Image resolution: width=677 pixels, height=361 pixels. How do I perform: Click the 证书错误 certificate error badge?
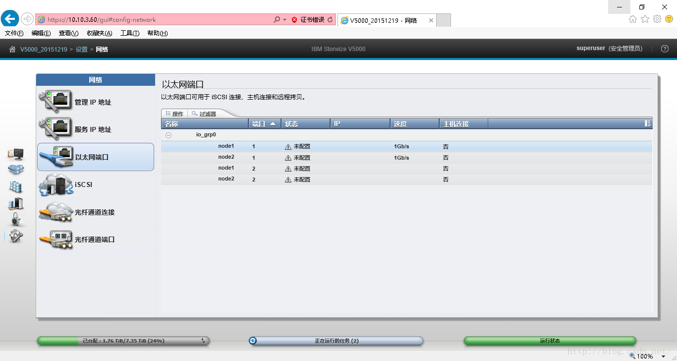308,20
